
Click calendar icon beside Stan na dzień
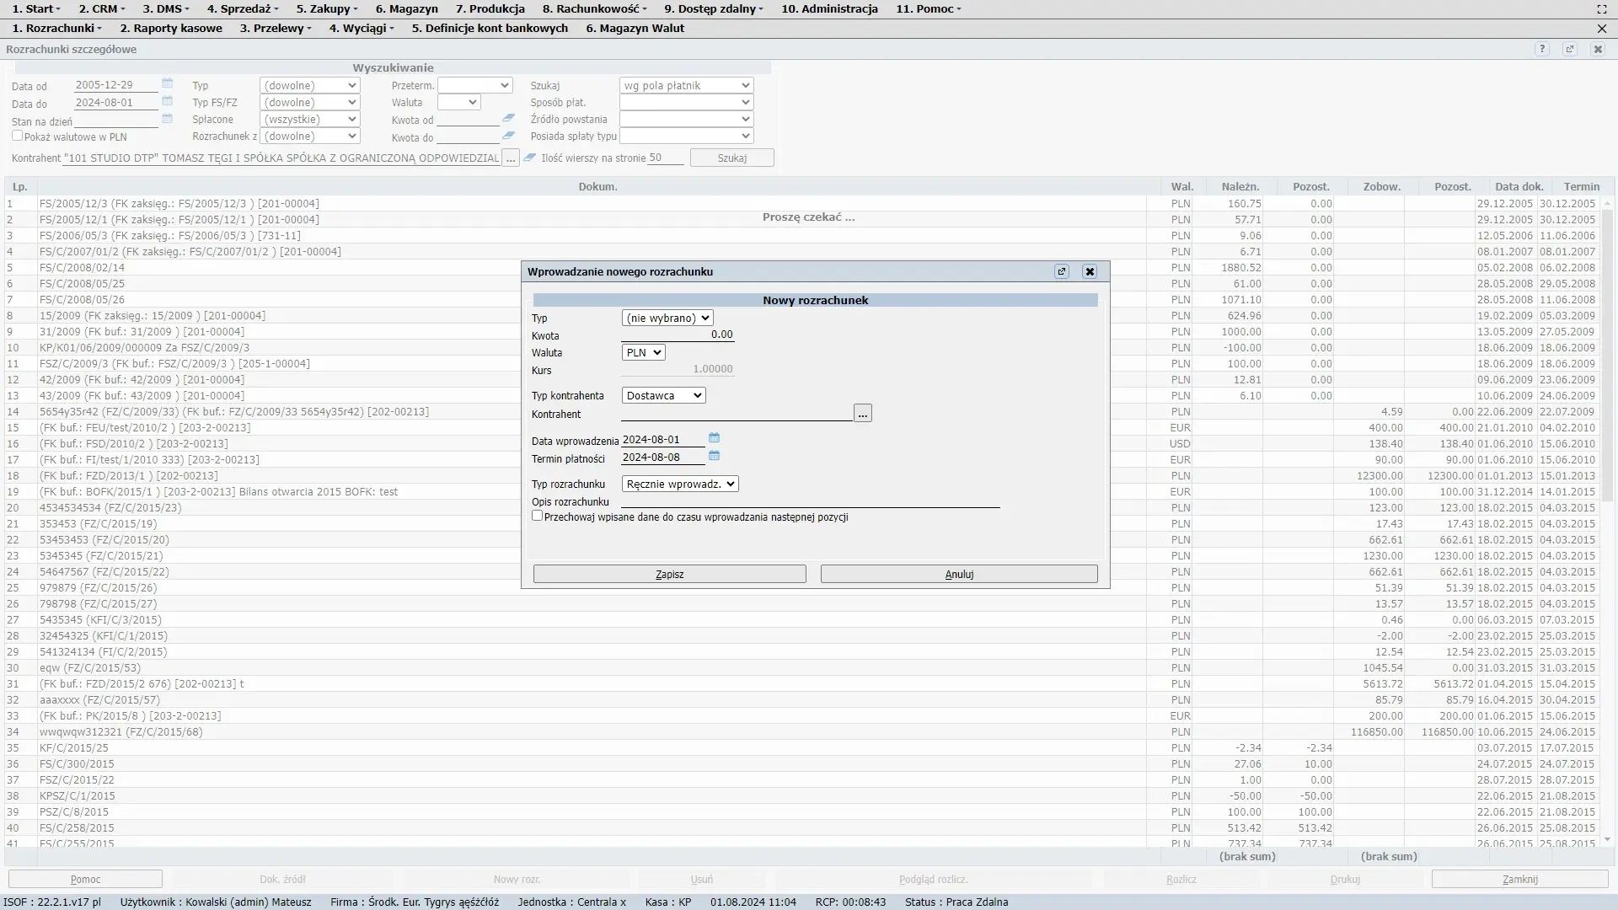167,119
